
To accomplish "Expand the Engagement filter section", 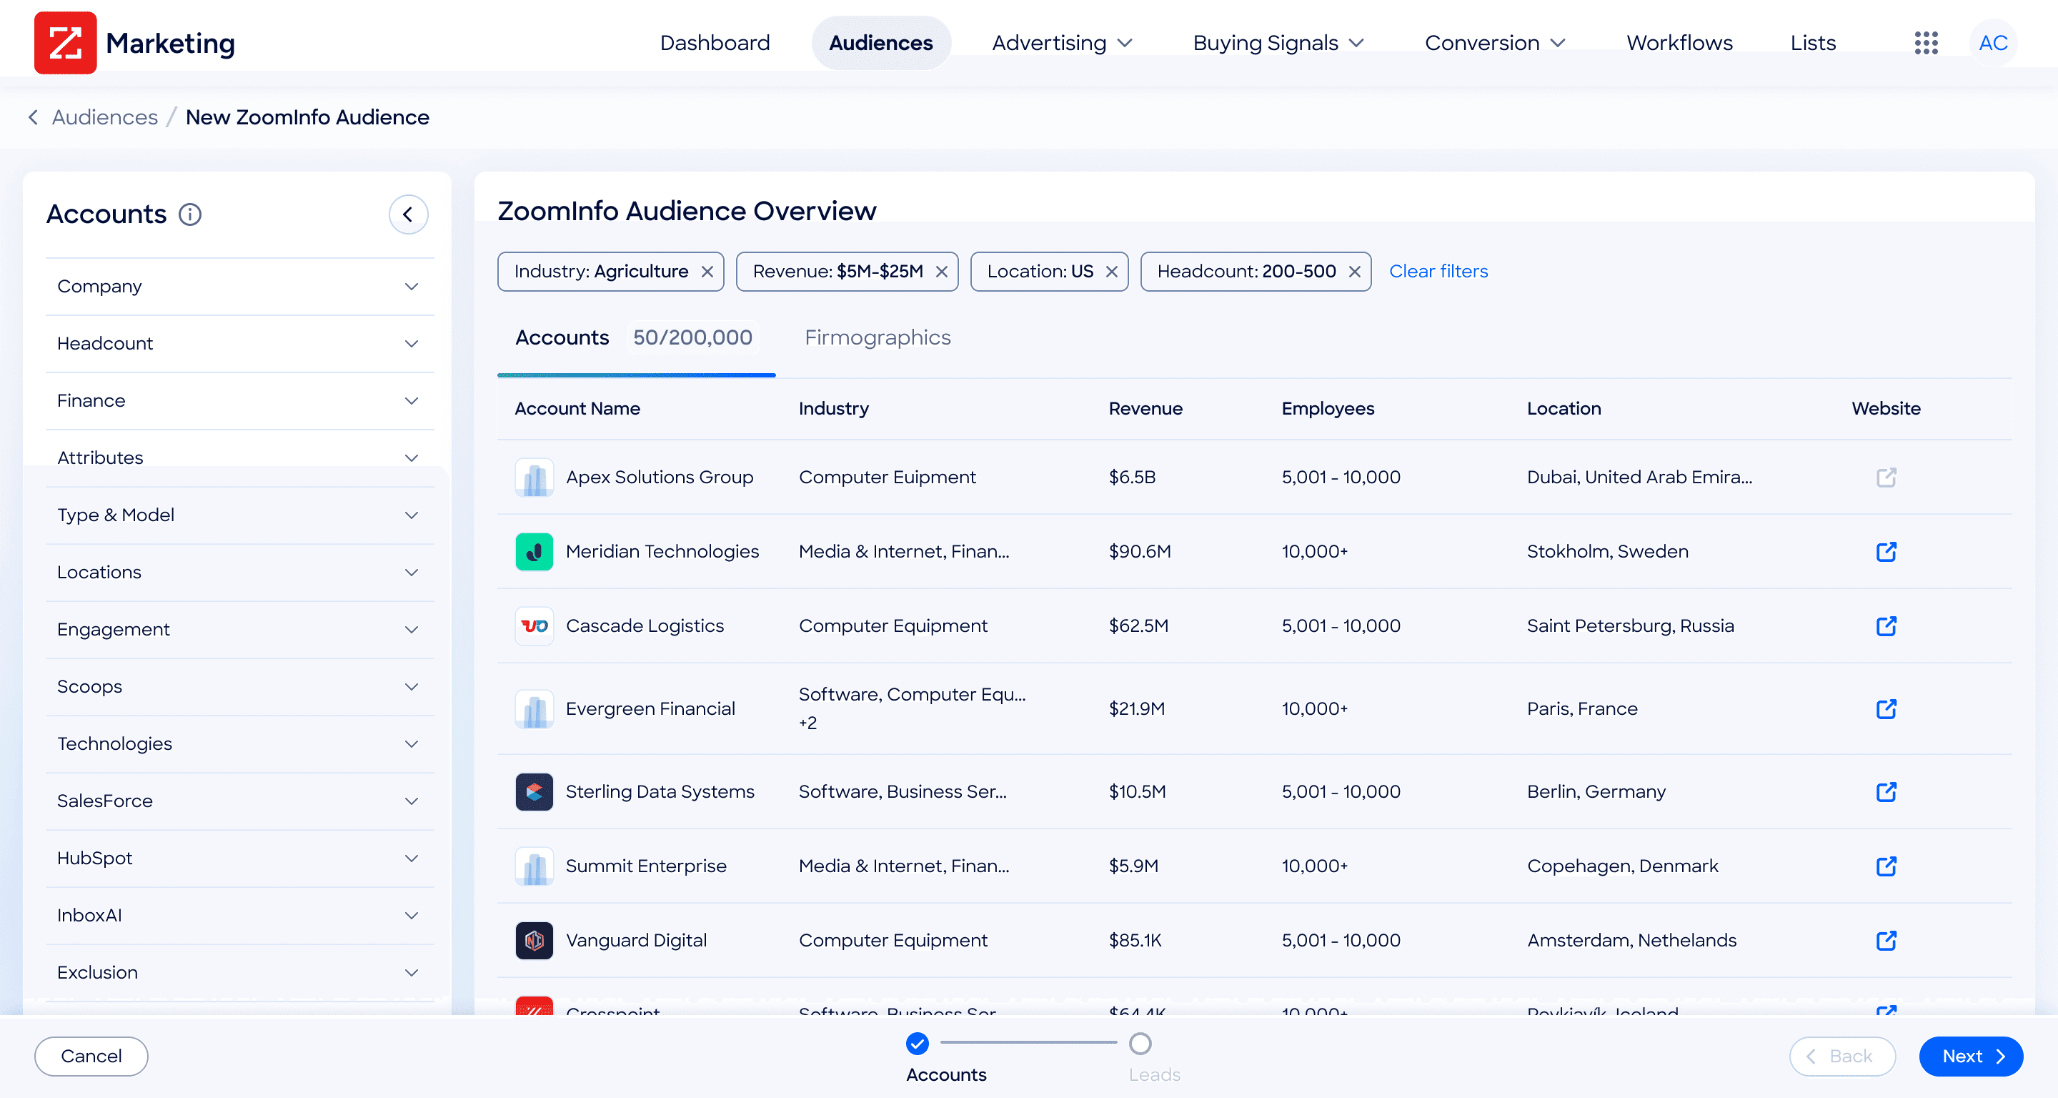I will 239,630.
